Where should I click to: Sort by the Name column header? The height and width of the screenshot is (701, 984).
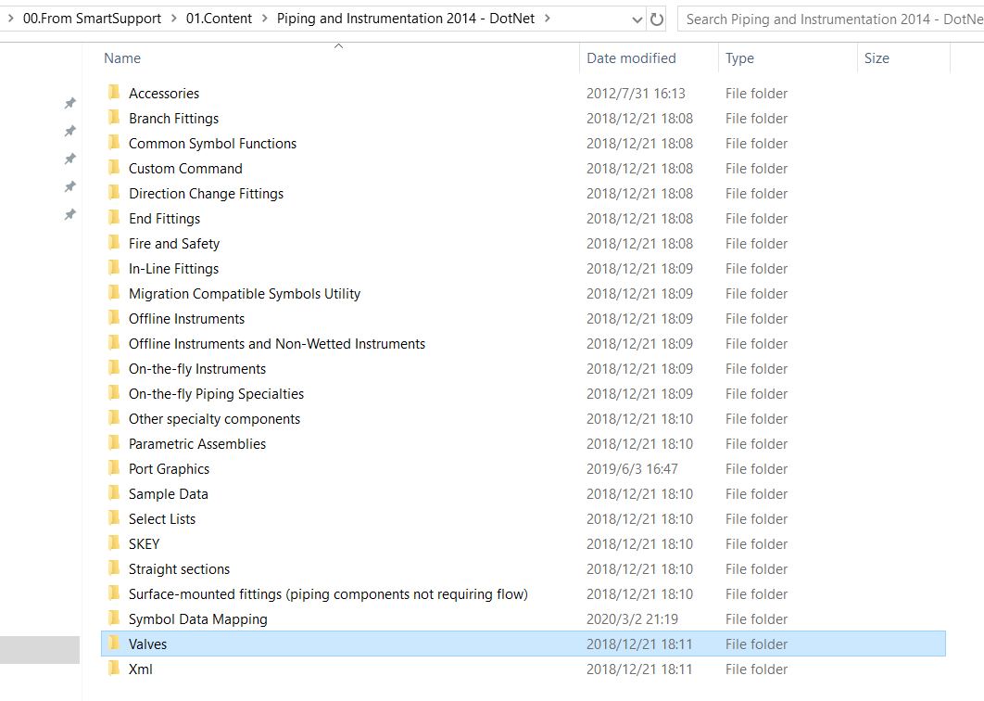[x=122, y=58]
